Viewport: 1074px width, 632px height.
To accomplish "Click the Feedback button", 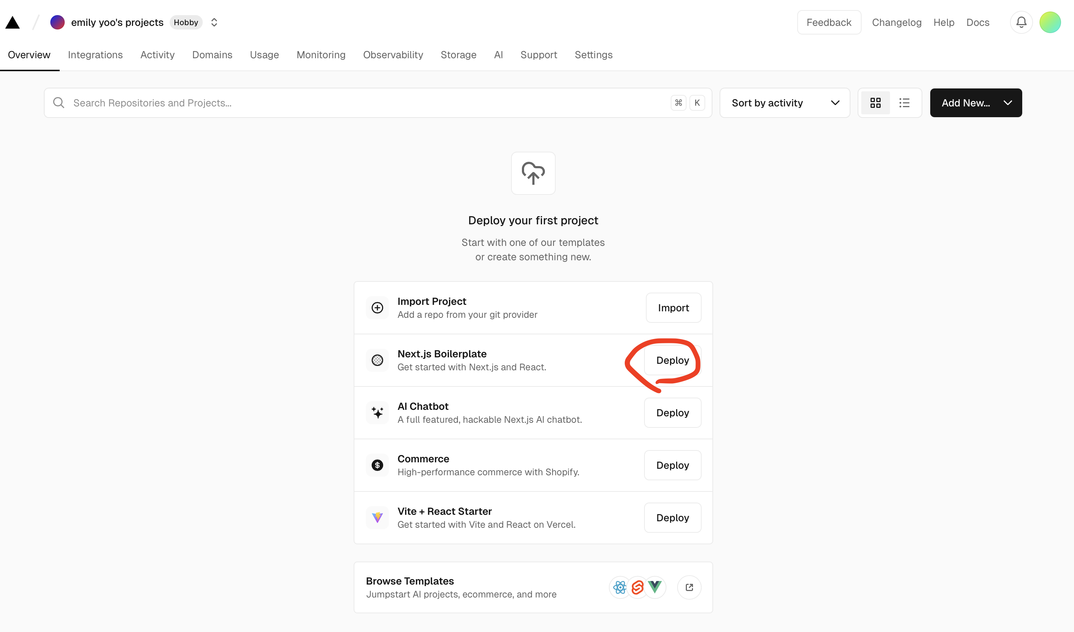I will 829,22.
